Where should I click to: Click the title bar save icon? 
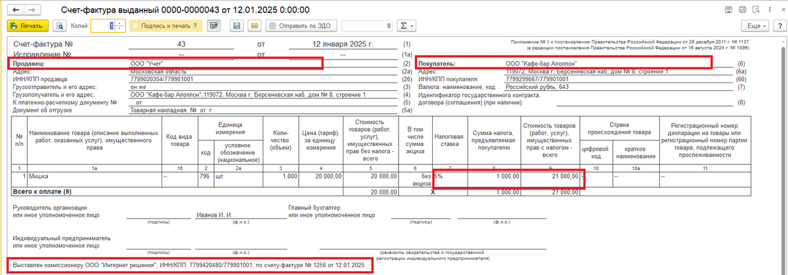tap(727, 10)
